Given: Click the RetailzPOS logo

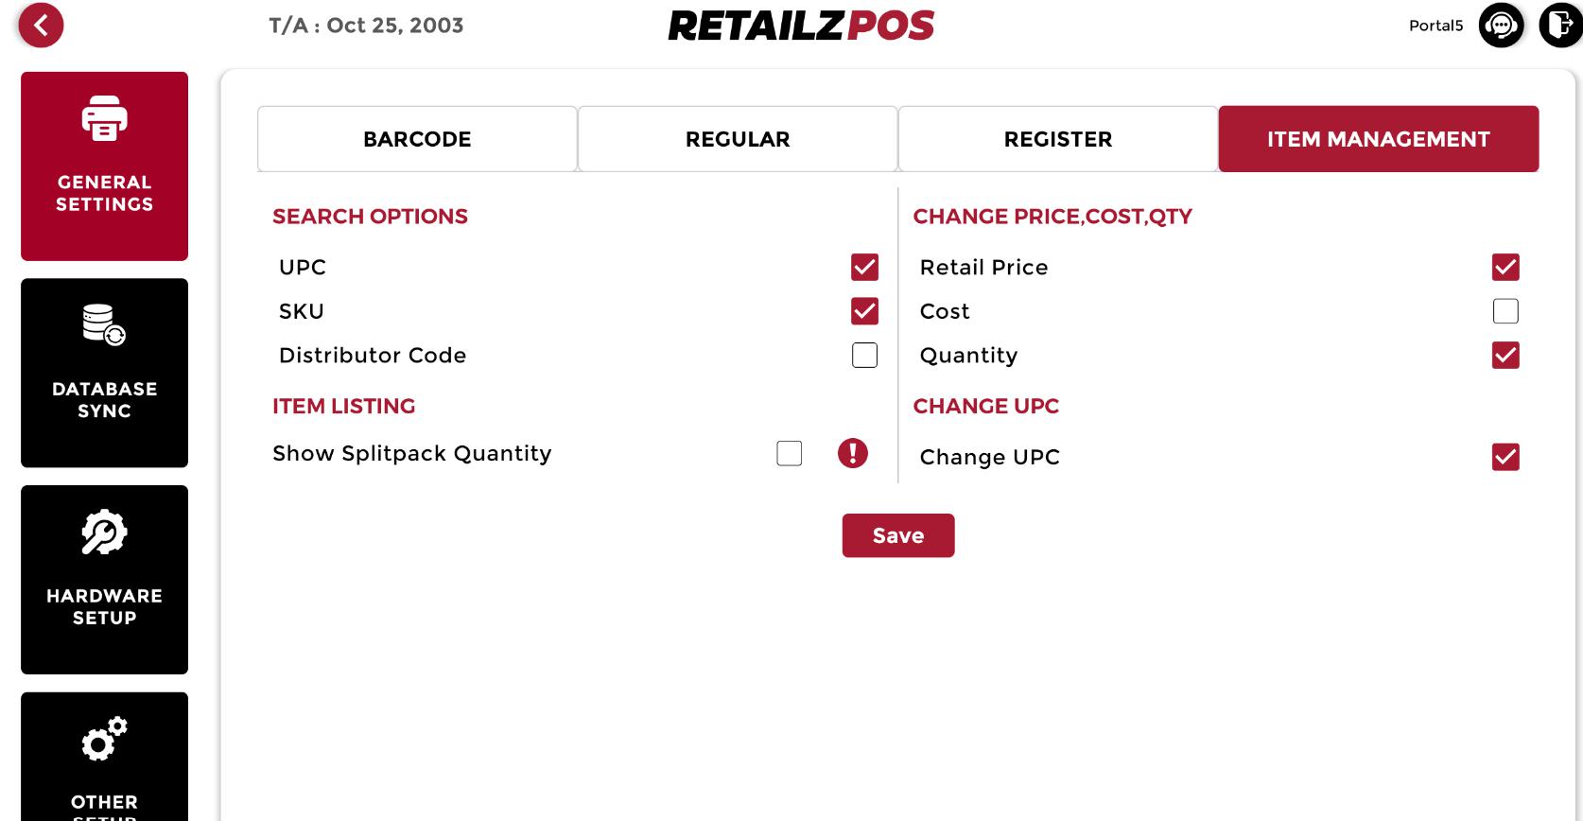Looking at the screenshot, I should tap(801, 26).
